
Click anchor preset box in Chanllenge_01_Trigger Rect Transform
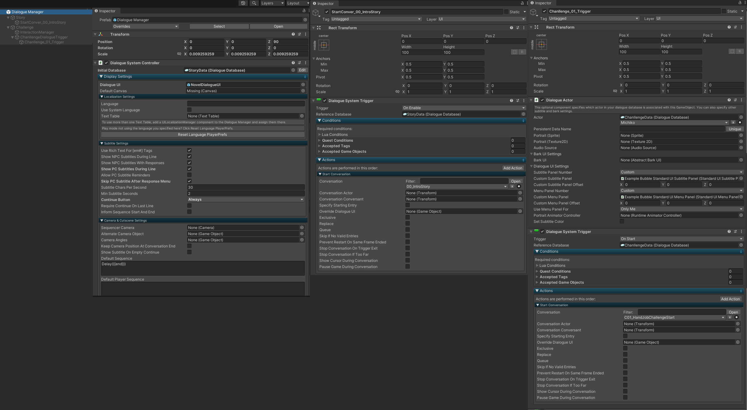click(x=541, y=45)
